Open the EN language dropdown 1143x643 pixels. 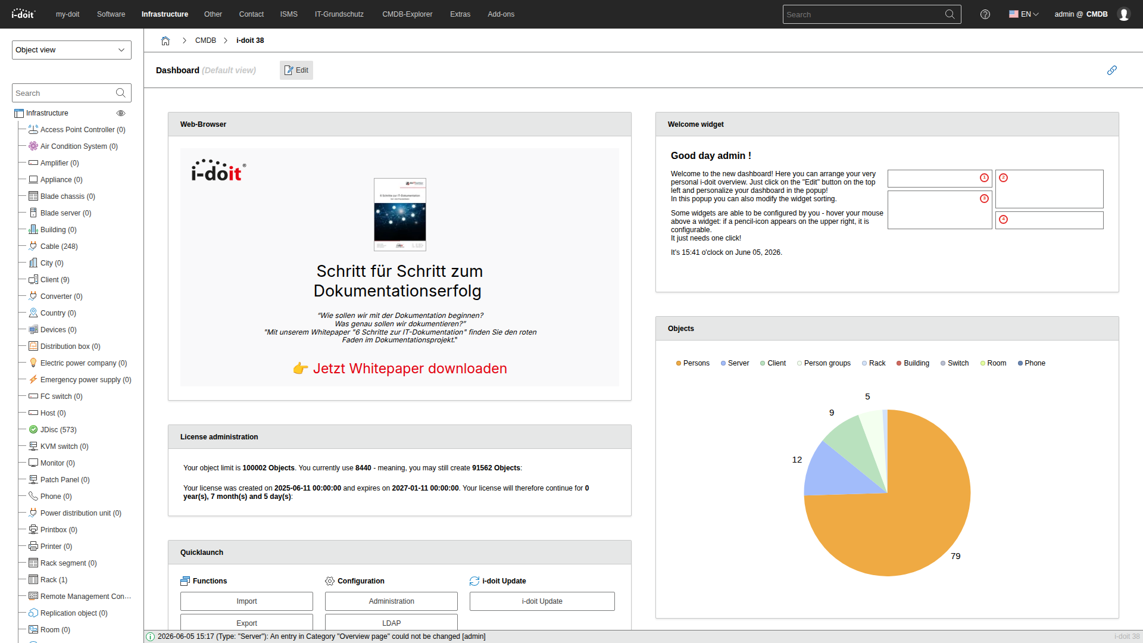click(x=1023, y=14)
